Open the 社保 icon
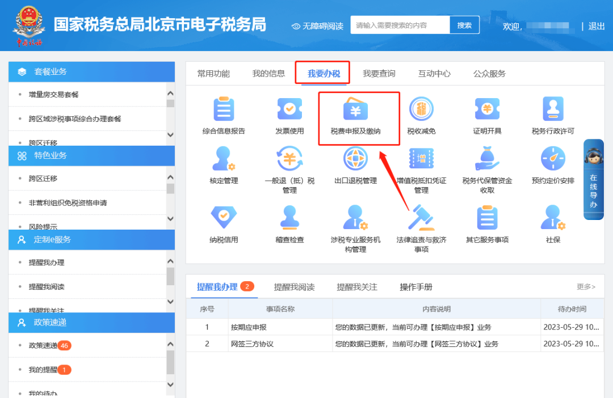 point(553,218)
